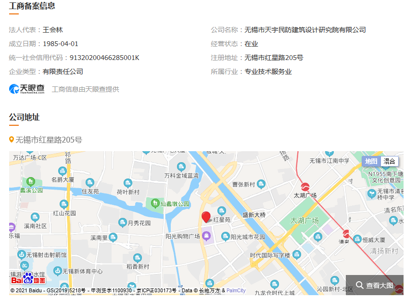405x299 pixels.
Task: Click the 红星苑 building marker
Action: (x=221, y=211)
